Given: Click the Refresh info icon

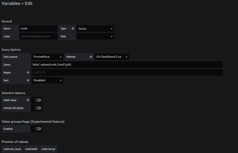Looking at the screenshot, I should click(91, 57).
